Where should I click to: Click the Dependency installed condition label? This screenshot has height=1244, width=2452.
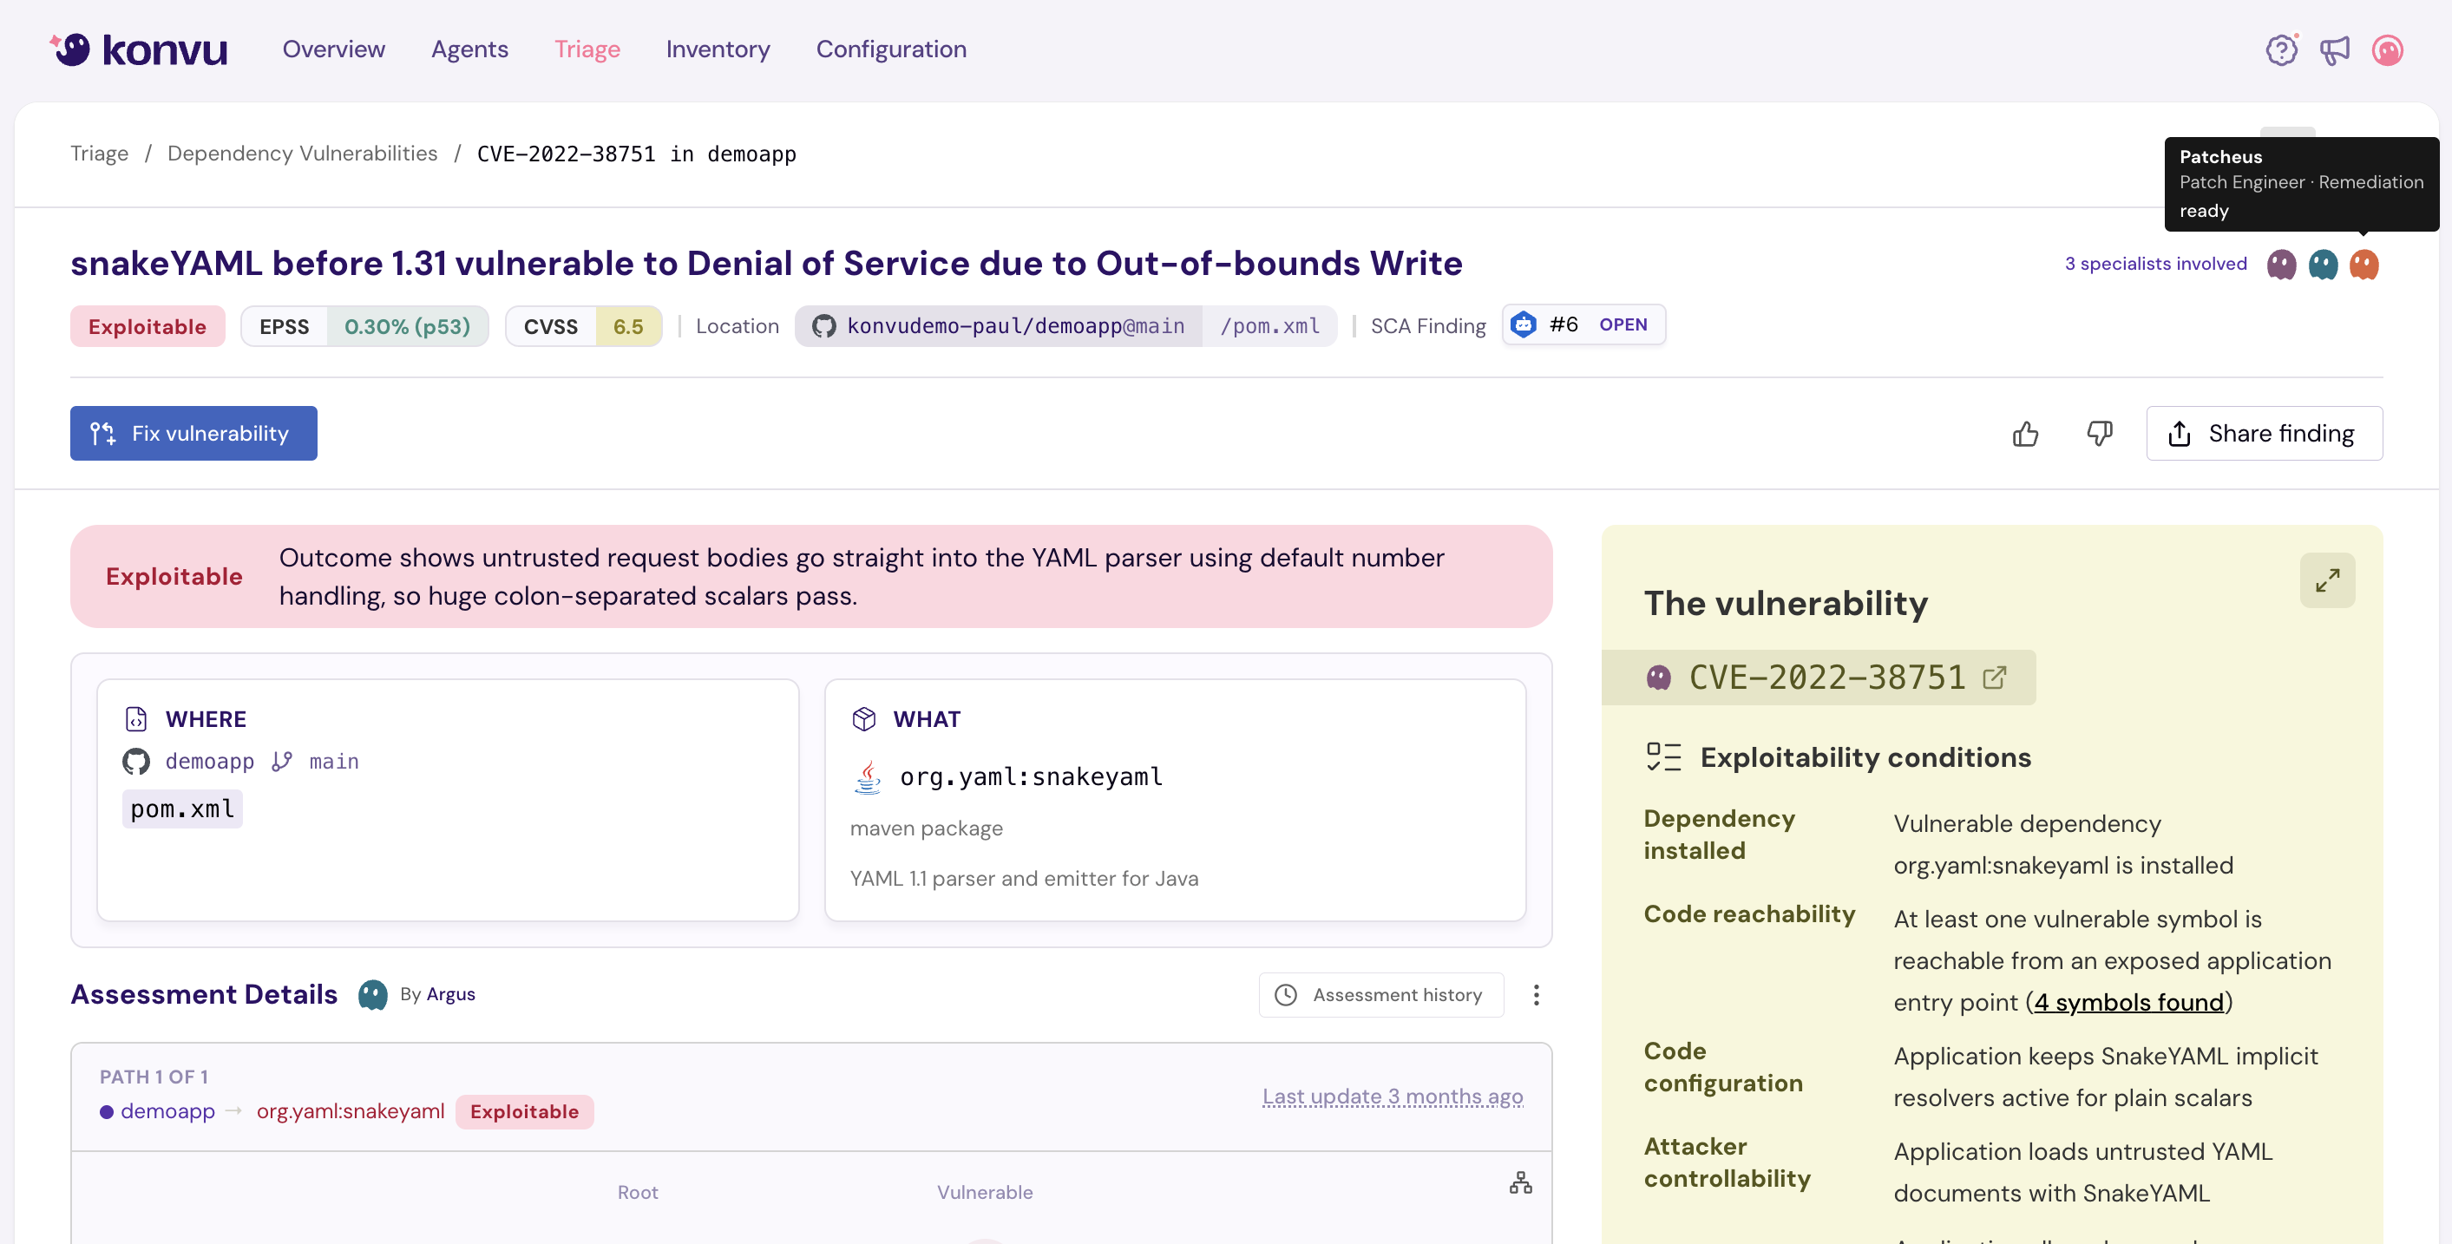[x=1719, y=835]
